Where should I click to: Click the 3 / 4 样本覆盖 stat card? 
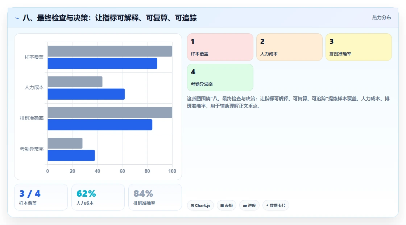pyautogui.click(x=41, y=197)
